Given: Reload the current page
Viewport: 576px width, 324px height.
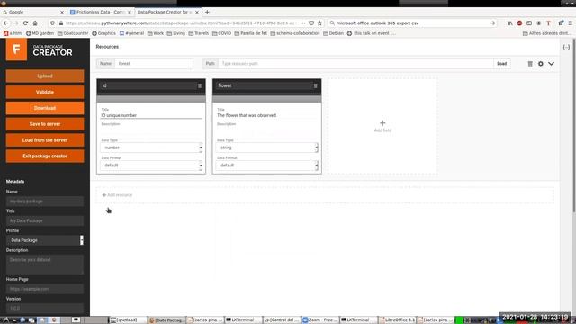Looking at the screenshot, I should 25,22.
